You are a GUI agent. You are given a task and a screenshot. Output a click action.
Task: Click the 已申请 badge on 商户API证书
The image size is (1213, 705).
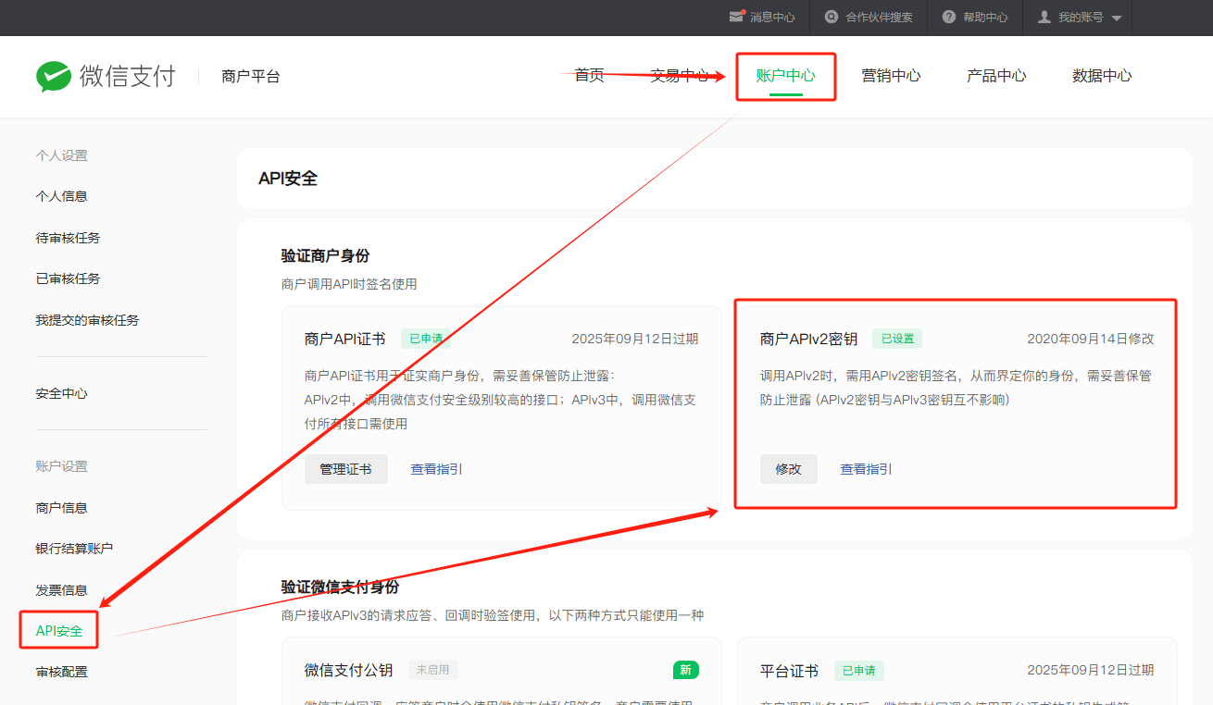point(426,339)
